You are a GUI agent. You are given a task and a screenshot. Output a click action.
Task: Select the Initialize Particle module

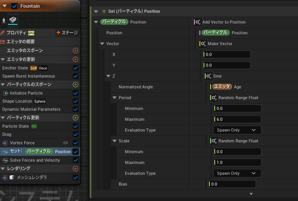tap(26, 93)
